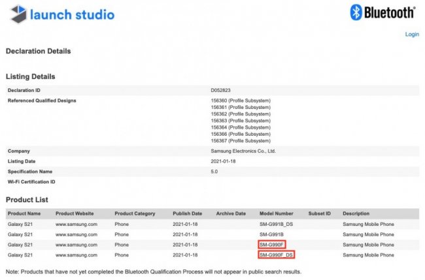The image size is (425, 280).
Task: Click the Subset ID column header
Action: click(x=320, y=213)
